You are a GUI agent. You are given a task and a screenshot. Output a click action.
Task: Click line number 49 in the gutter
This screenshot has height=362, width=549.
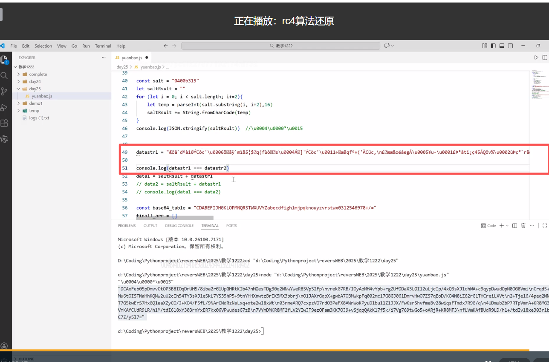(x=124, y=152)
